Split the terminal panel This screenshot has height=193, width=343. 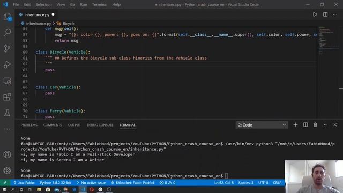coord(305,125)
